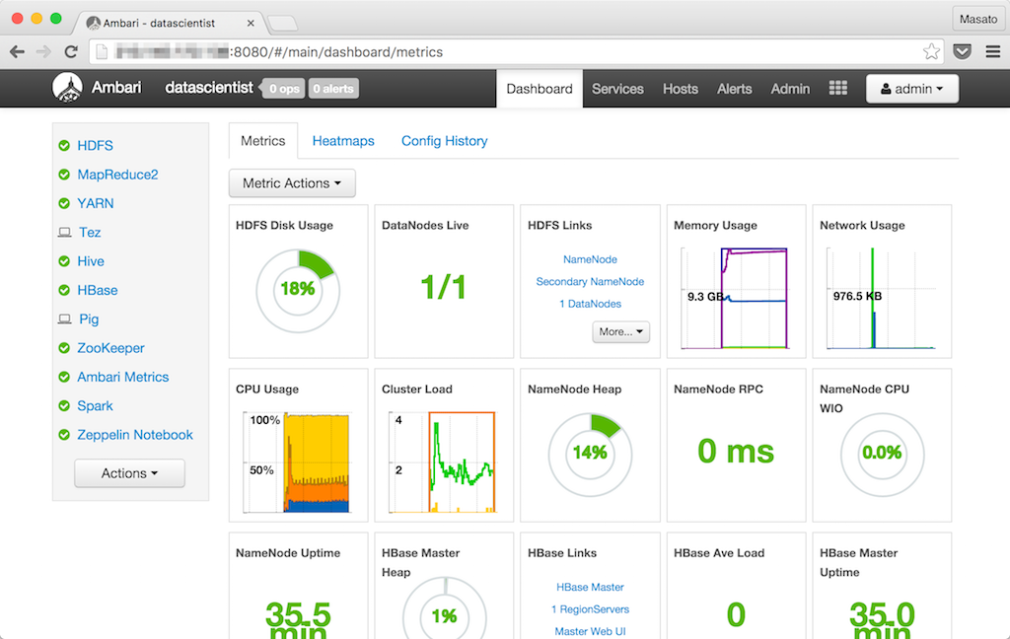This screenshot has width=1010, height=639.
Task: Open the Ambari Metrics service link
Action: coord(123,378)
